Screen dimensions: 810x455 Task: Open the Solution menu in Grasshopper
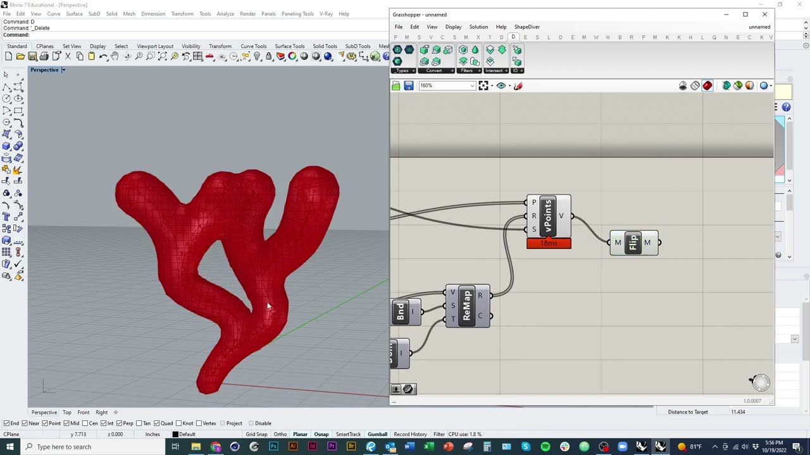point(478,27)
